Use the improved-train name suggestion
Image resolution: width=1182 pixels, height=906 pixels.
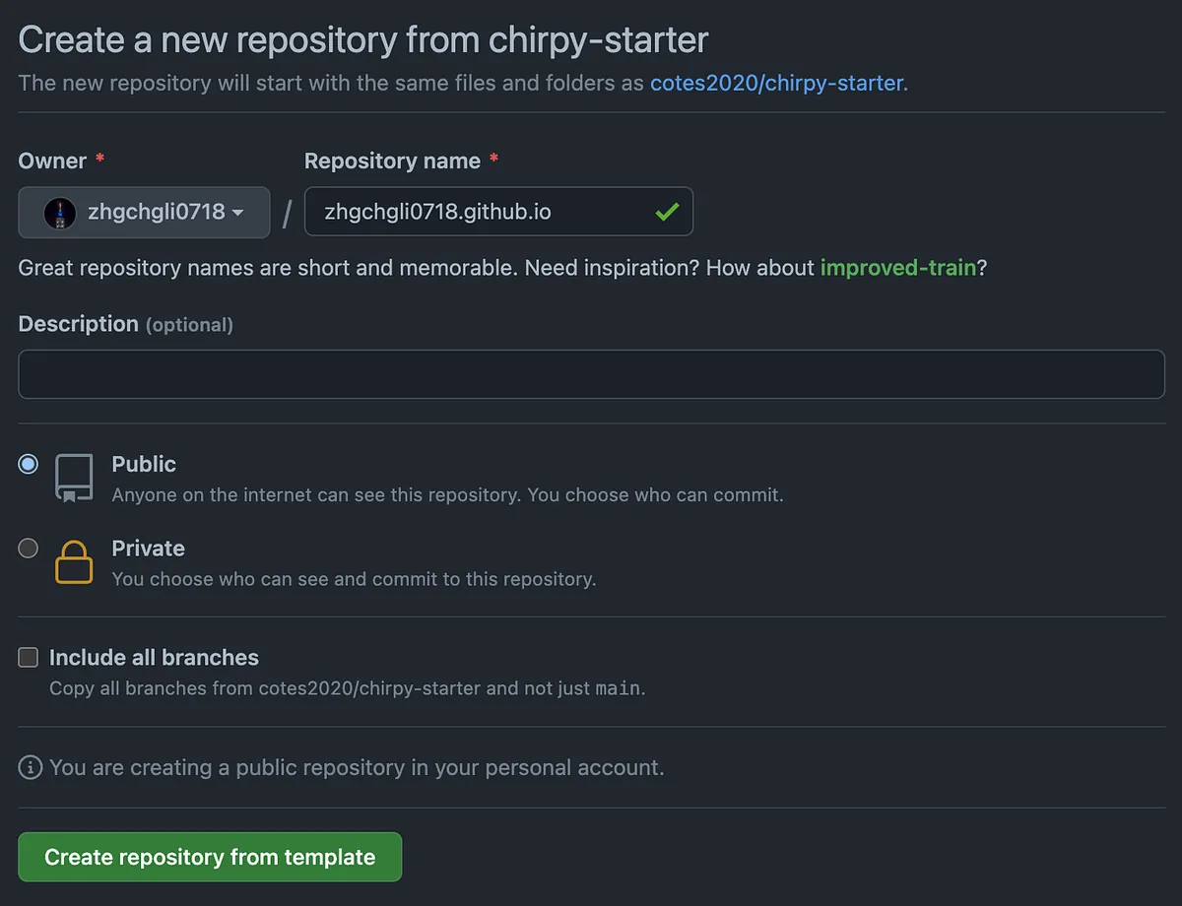pyautogui.click(x=897, y=268)
